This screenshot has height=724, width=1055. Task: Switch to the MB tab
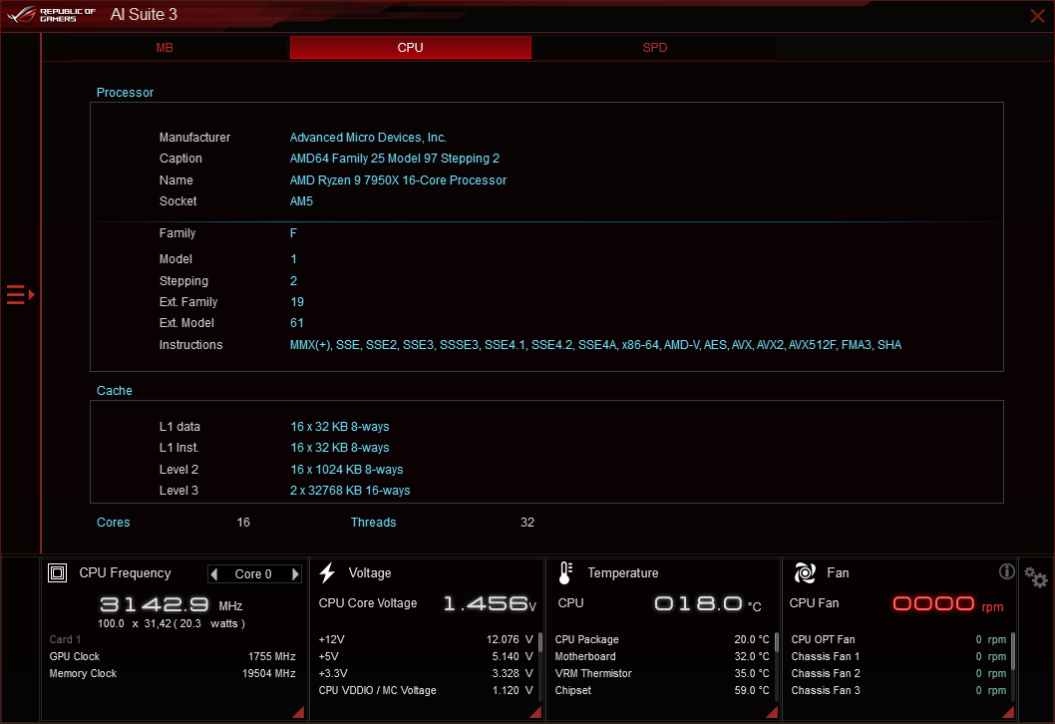(x=165, y=47)
